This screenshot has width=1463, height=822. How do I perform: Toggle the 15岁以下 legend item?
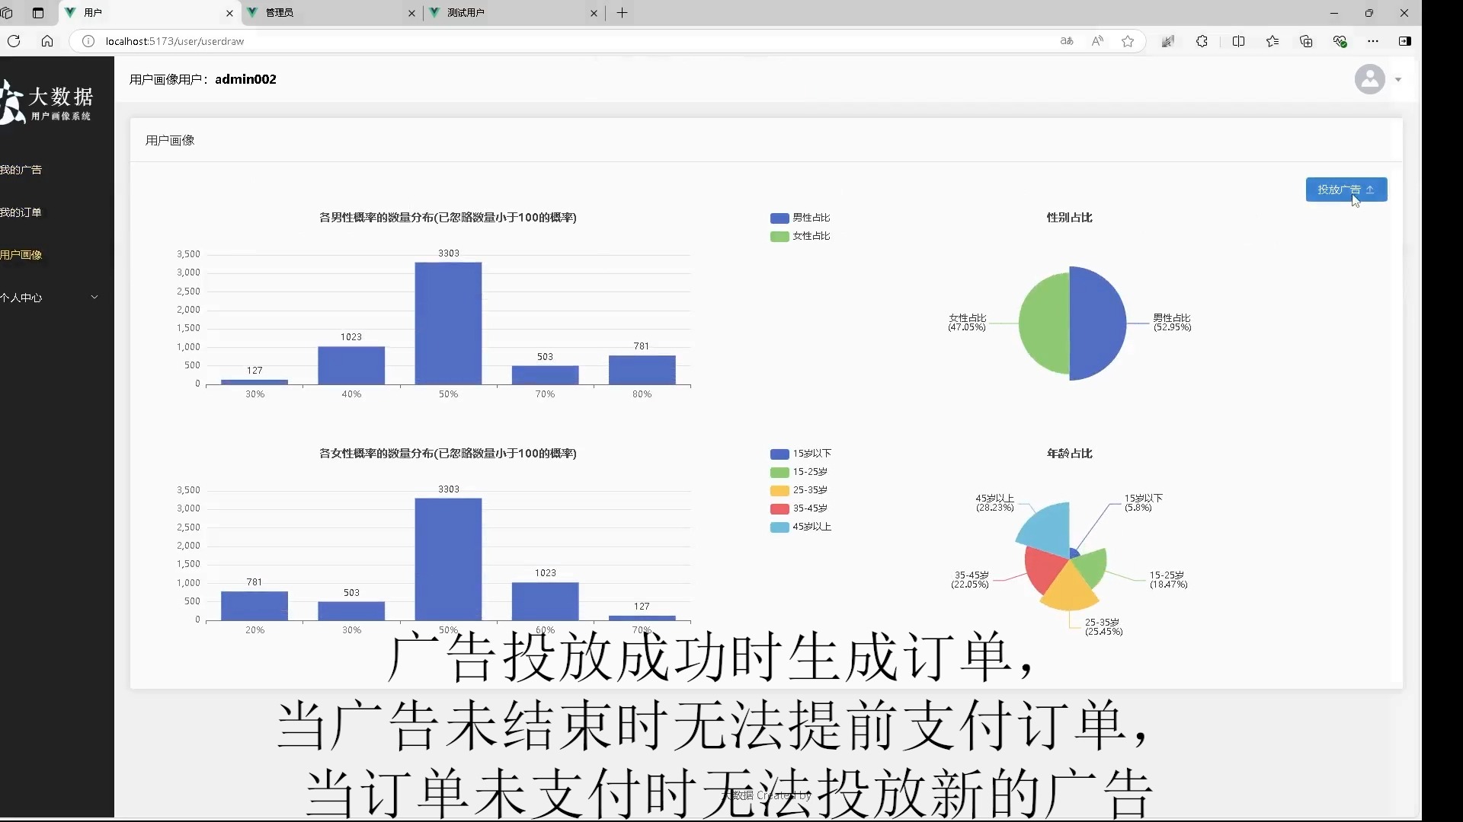point(801,454)
